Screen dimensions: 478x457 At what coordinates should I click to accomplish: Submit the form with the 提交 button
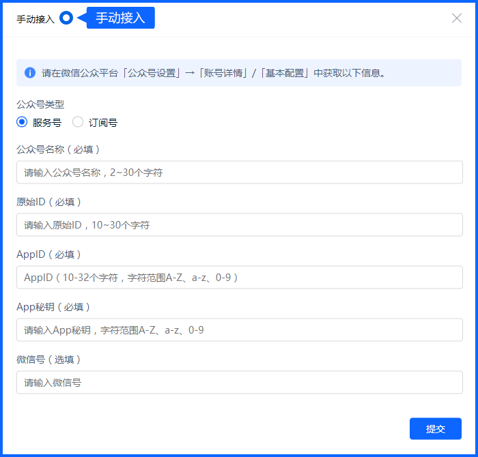pos(435,429)
